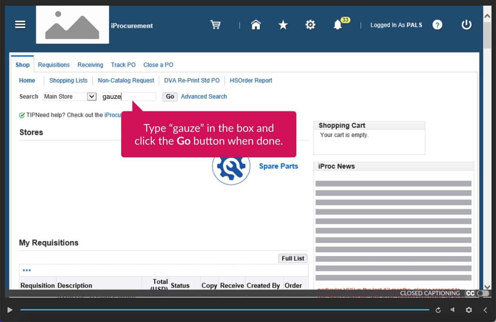Open the Close a PO tab

coord(158,65)
